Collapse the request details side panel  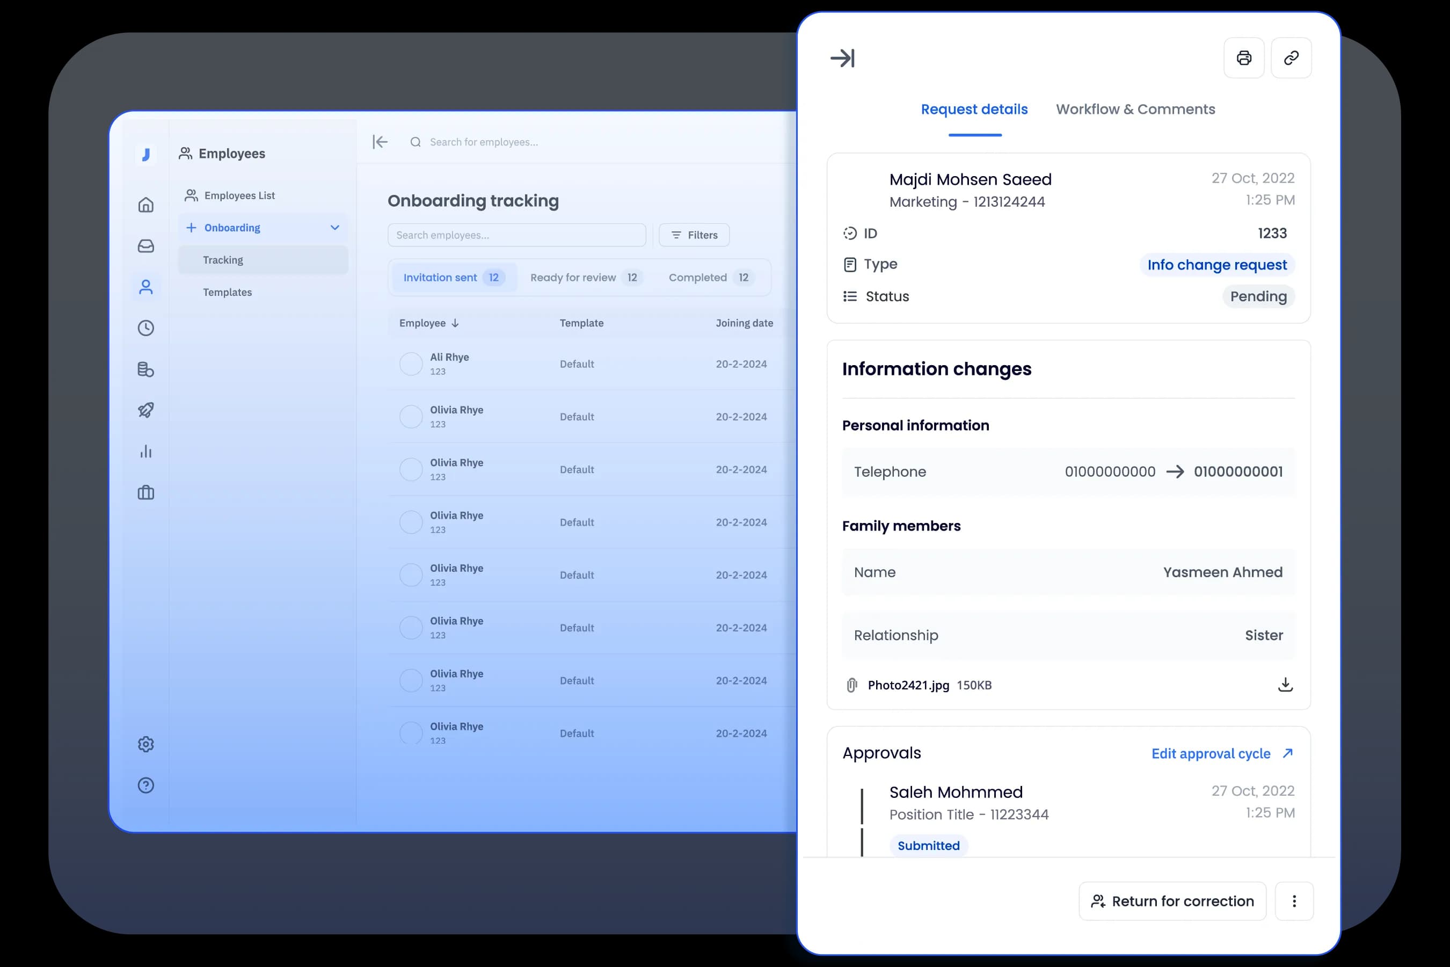tap(842, 58)
